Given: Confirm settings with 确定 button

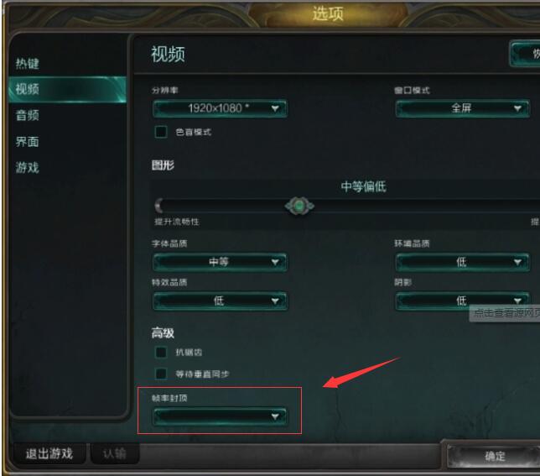Looking at the screenshot, I should pyautogui.click(x=495, y=456).
